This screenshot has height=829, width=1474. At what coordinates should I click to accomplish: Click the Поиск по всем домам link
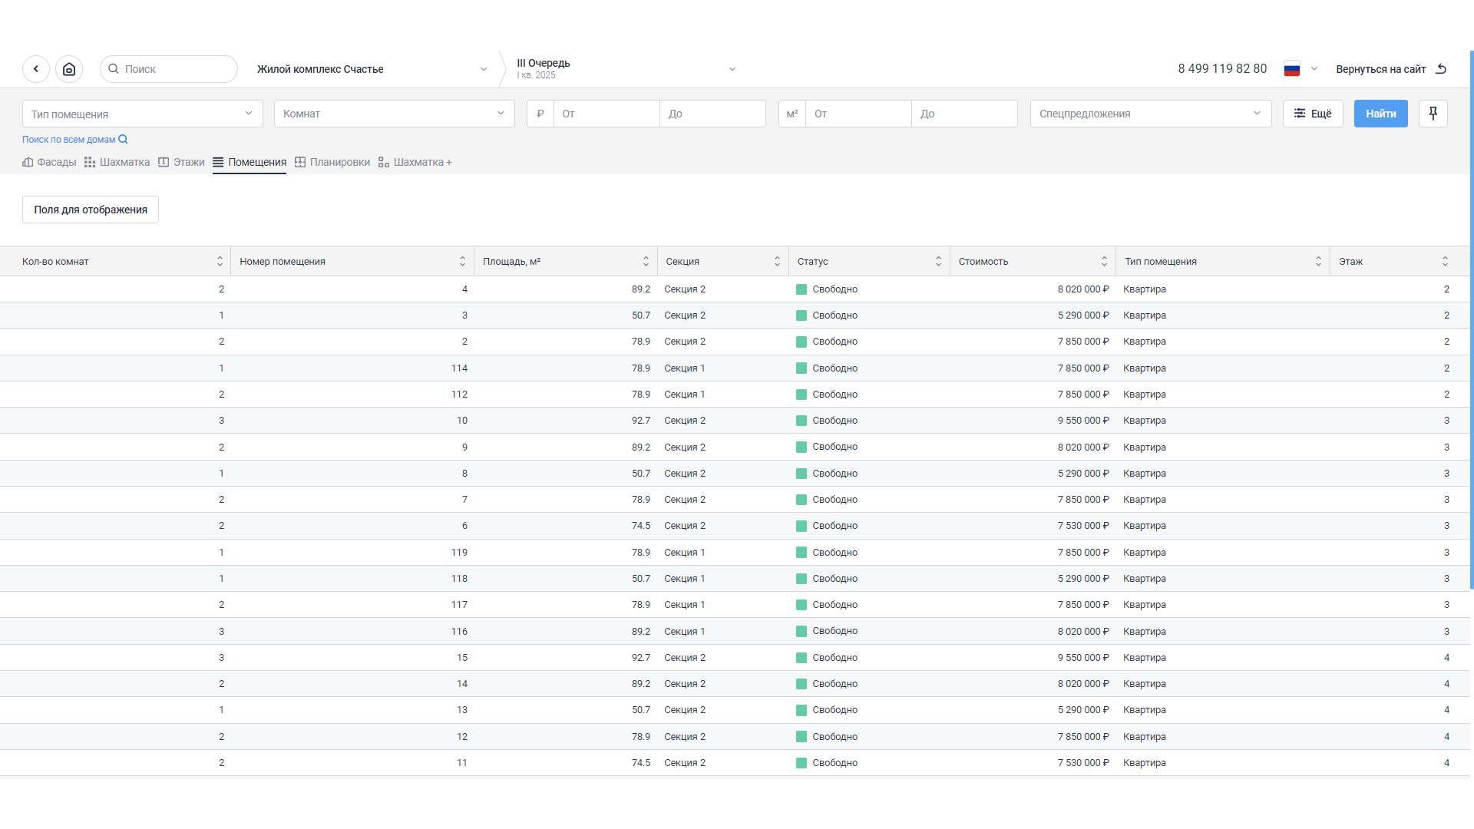68,140
